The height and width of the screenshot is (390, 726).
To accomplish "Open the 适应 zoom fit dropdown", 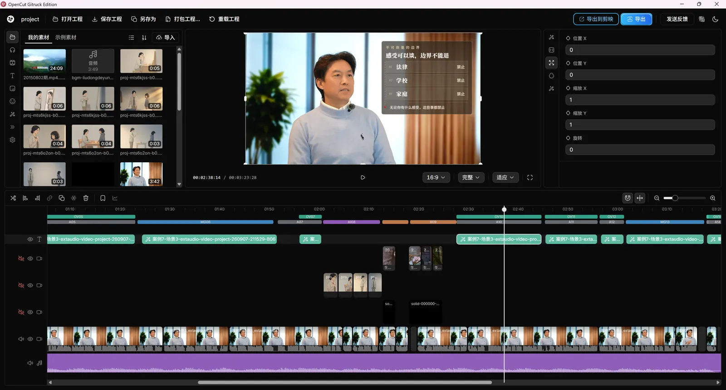I will (505, 177).
